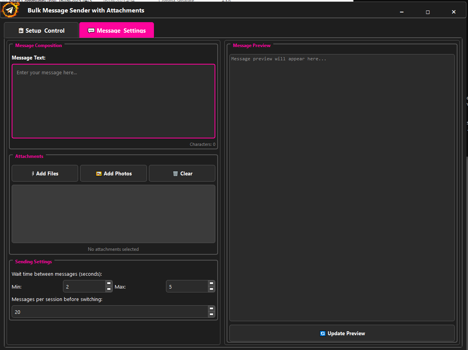Image resolution: width=468 pixels, height=350 pixels.
Task: Click the Add Files button
Action: point(45,173)
